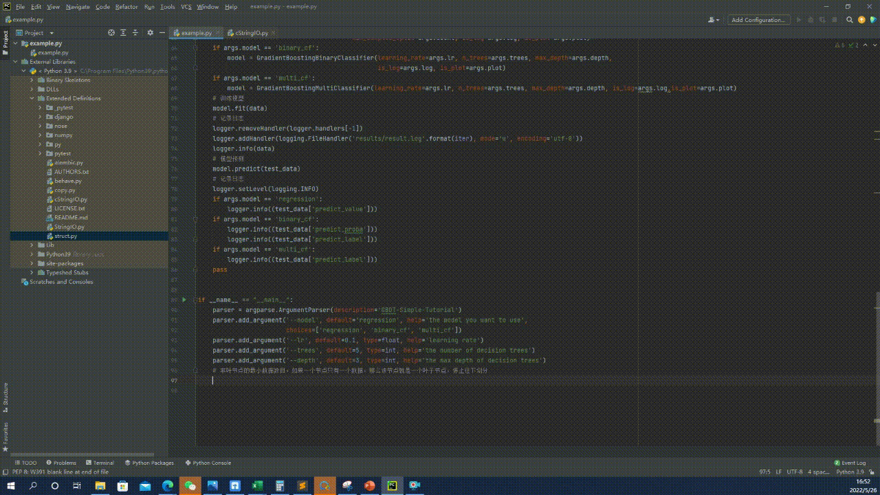Expand the Binary Skeletons folder
The width and height of the screenshot is (880, 495).
[x=32, y=80]
